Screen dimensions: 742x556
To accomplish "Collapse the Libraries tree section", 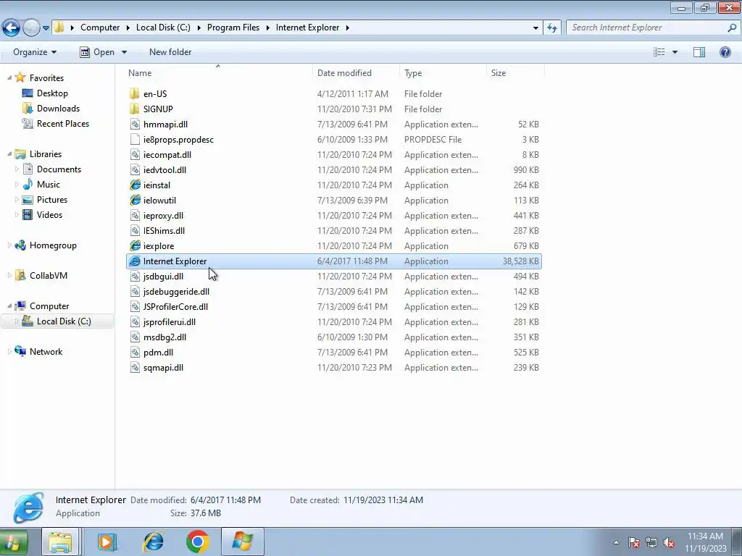I will pyautogui.click(x=9, y=153).
